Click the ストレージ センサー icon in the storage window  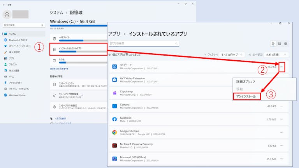55,84
